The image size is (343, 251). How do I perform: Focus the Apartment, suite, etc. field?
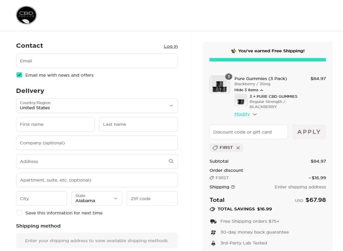click(97, 180)
